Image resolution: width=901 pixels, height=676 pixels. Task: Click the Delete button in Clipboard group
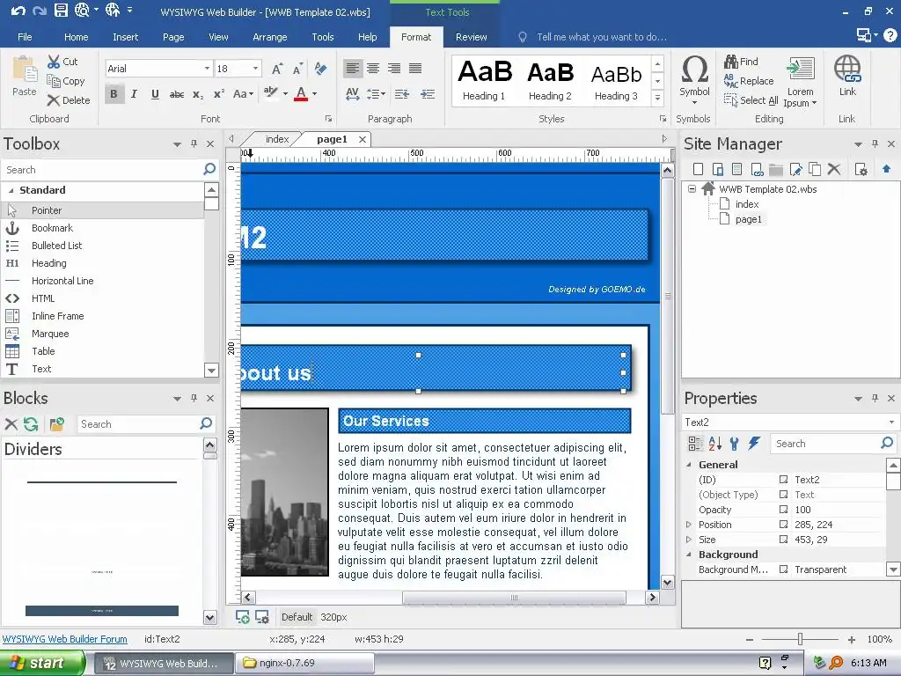click(69, 100)
